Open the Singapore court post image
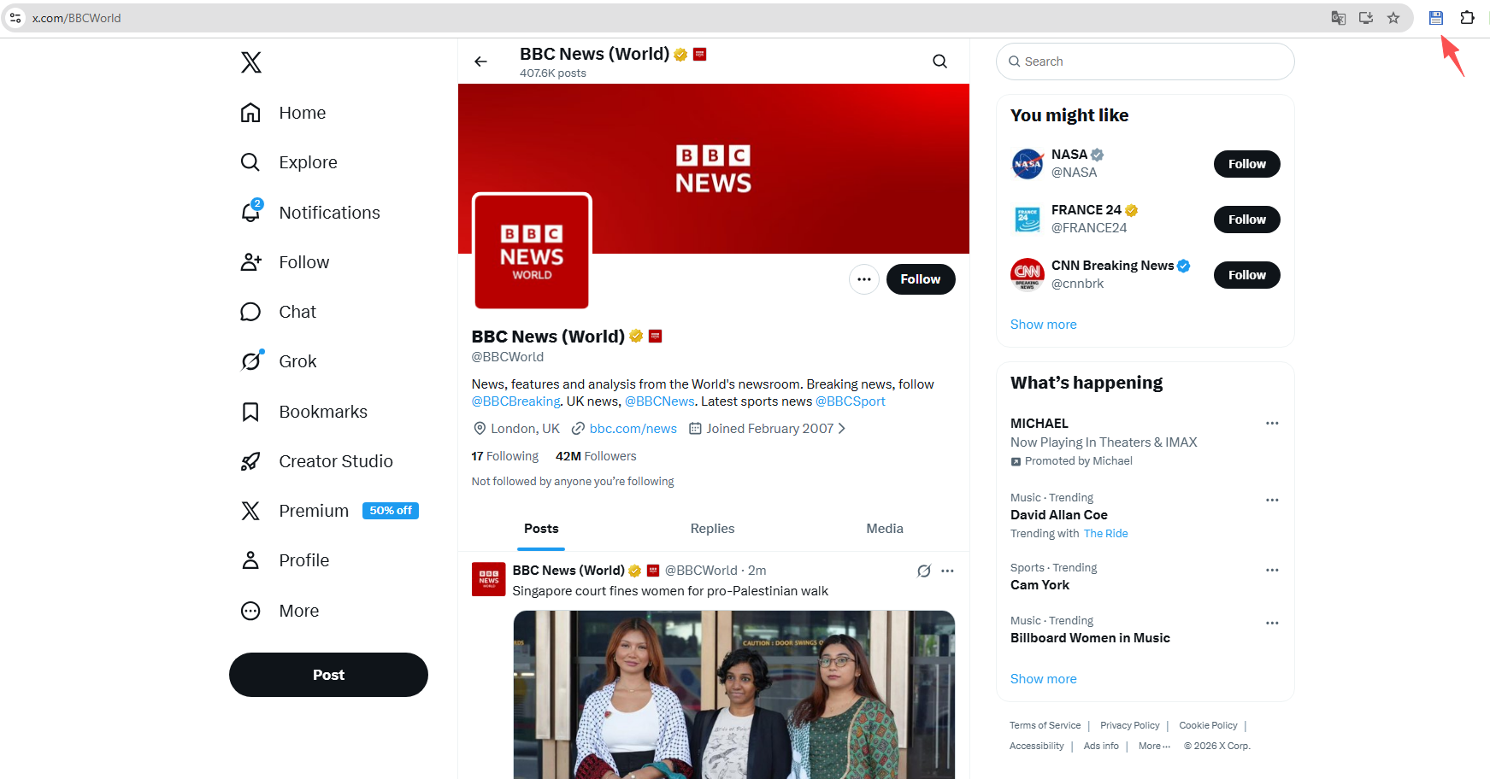Image resolution: width=1490 pixels, height=779 pixels. (734, 694)
